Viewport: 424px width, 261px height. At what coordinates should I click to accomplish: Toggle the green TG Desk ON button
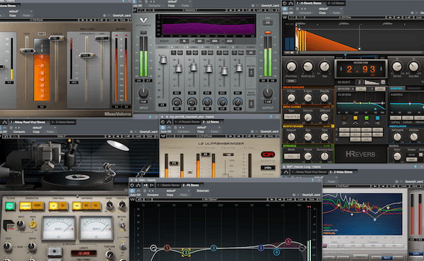(x=10, y=206)
